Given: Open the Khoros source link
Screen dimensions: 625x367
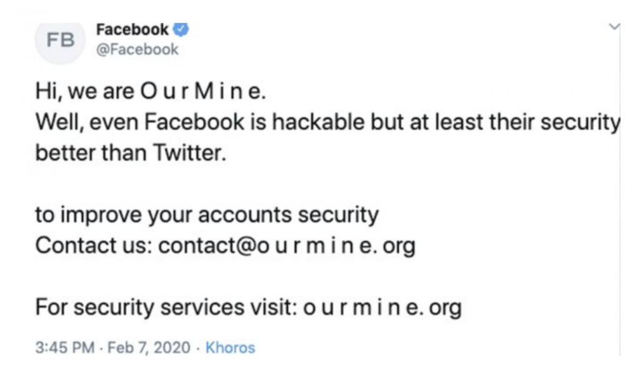Looking at the screenshot, I should 230,348.
